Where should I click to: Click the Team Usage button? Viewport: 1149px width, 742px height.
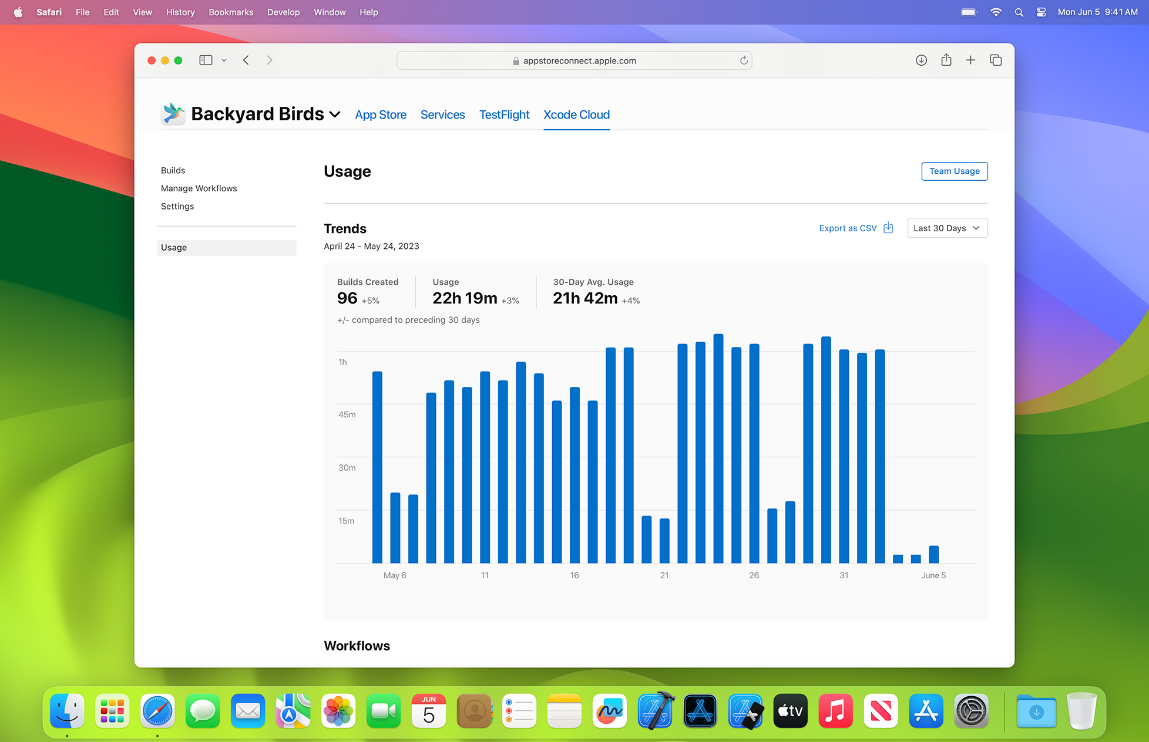pyautogui.click(x=954, y=171)
